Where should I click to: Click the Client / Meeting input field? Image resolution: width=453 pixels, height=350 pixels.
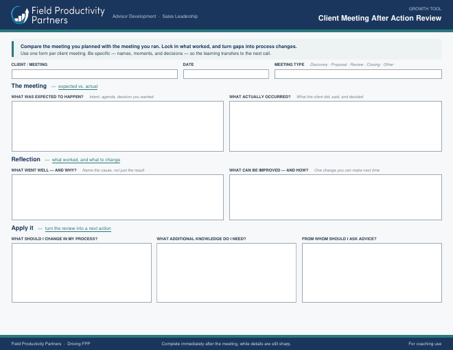(x=95, y=74)
